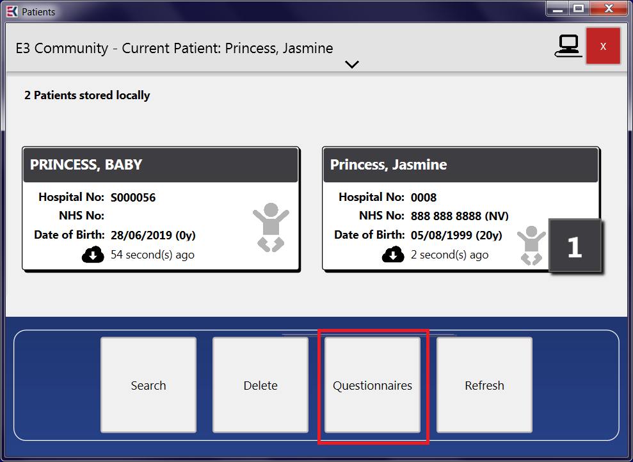Minimize the Patients window
The image size is (633, 462).
(557, 9)
